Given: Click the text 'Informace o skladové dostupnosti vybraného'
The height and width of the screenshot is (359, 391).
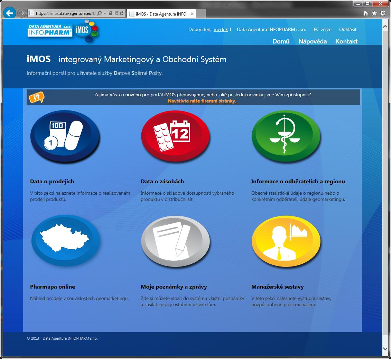Looking at the screenshot, I should tap(187, 193).
